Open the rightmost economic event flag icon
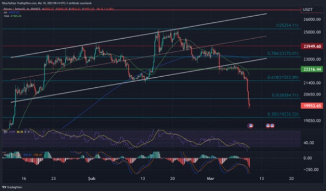The width and height of the screenshot is (326, 191). click(x=272, y=125)
